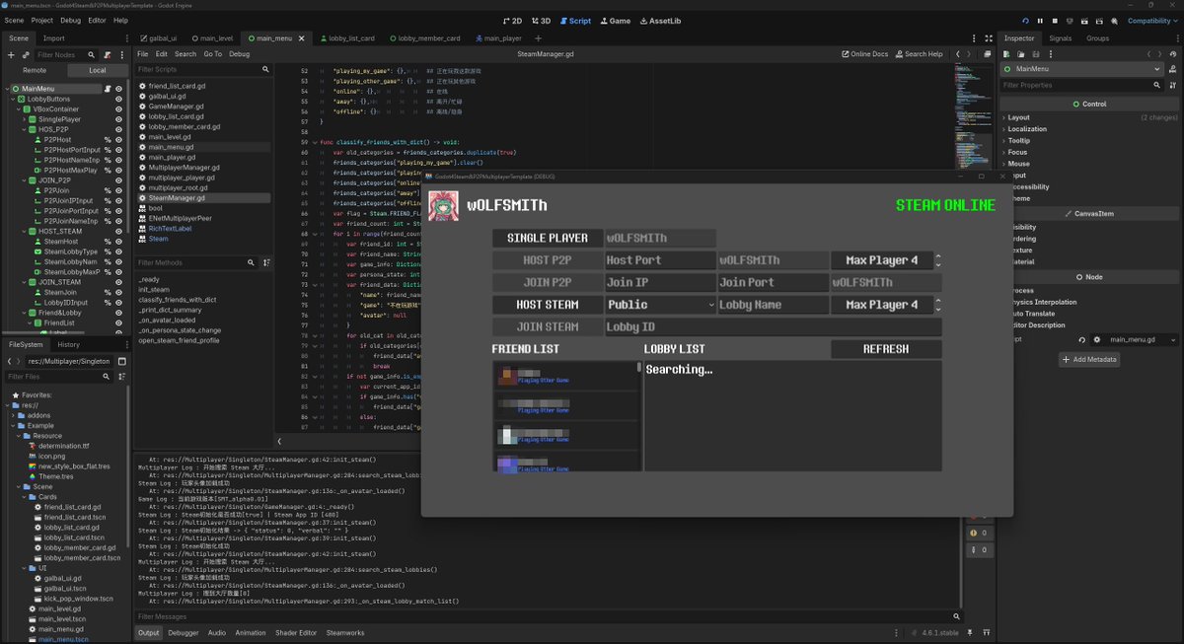Screen dimensions: 1184x644
Task: Click the instantiate child scene link icon
Action: pyautogui.click(x=26, y=55)
